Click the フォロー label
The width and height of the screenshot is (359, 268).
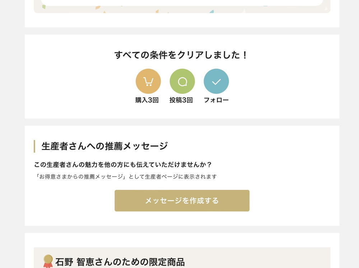coord(216,100)
